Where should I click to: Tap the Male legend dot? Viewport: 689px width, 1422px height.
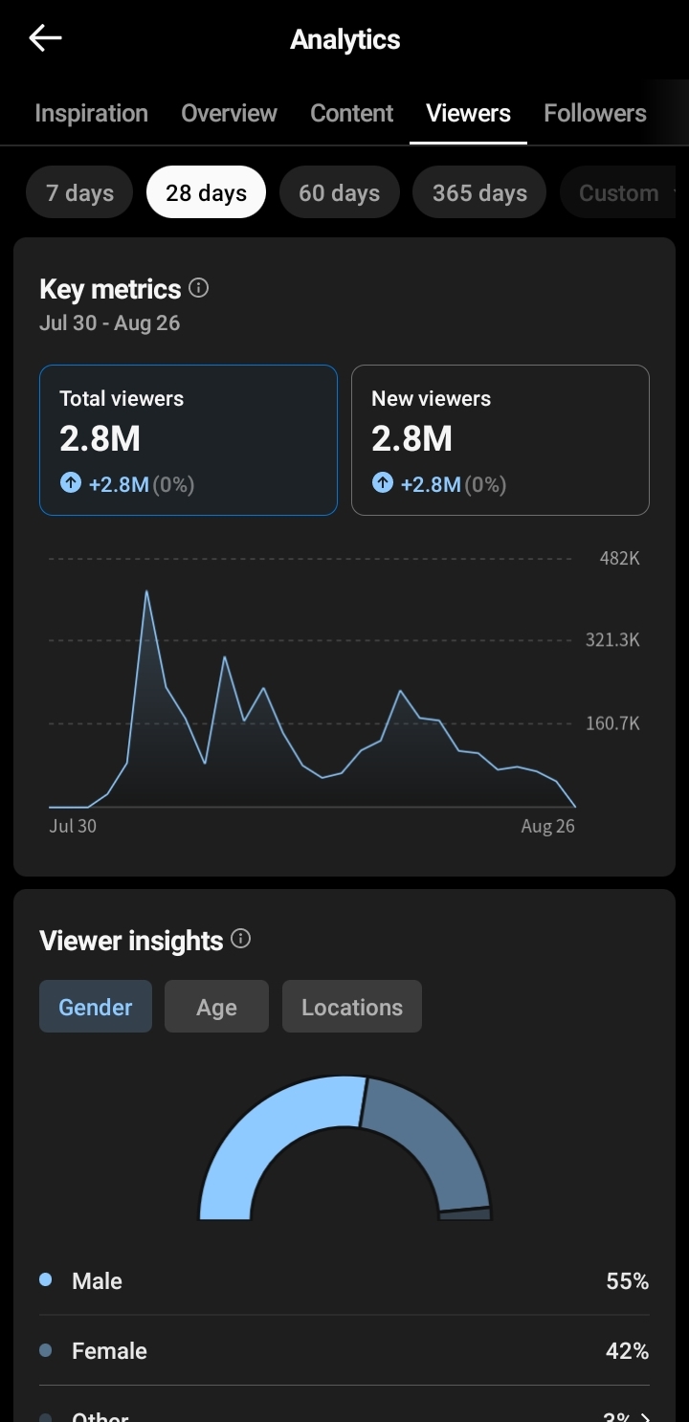tap(45, 1279)
